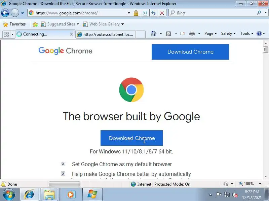Open Windows Explorer from taskbar
Image resolution: width=269 pixels, height=201 pixels.
[49, 194]
